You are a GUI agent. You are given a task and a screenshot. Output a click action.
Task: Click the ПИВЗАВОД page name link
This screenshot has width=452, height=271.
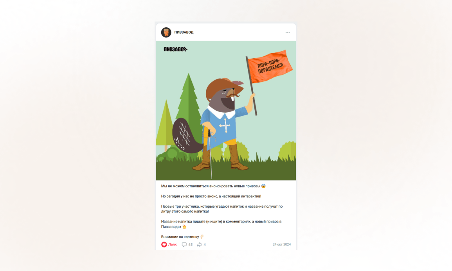pyautogui.click(x=184, y=32)
